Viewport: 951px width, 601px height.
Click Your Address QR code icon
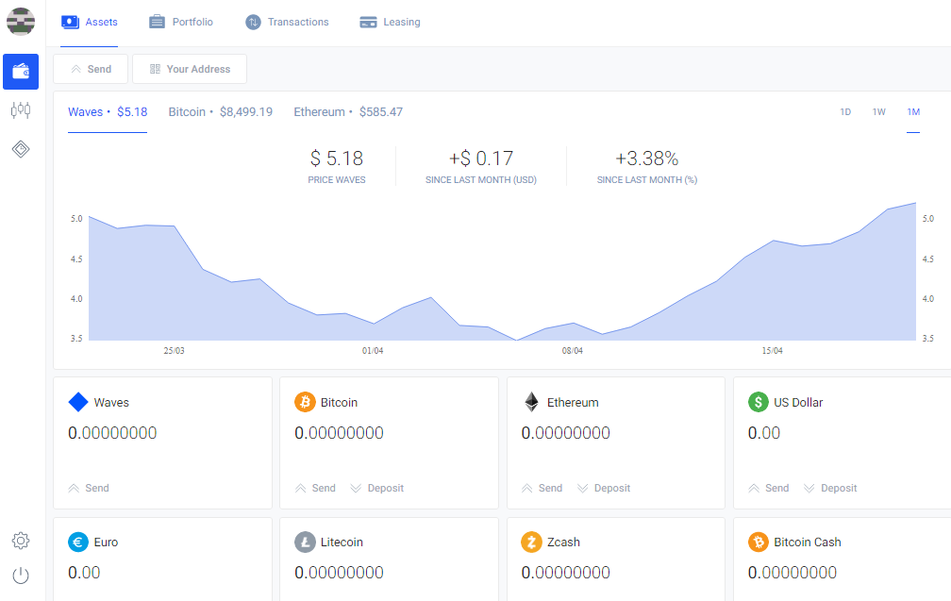pos(156,69)
